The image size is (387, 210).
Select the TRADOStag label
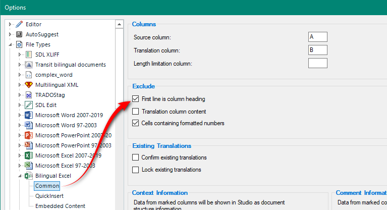coord(50,95)
